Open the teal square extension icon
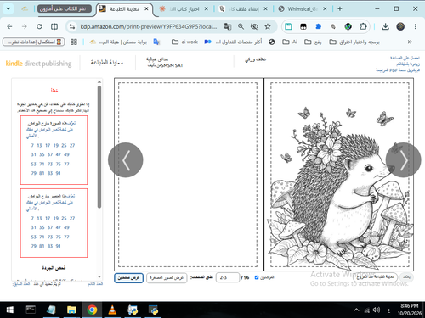Screen dimensions: 425x318 [x=288, y=26]
